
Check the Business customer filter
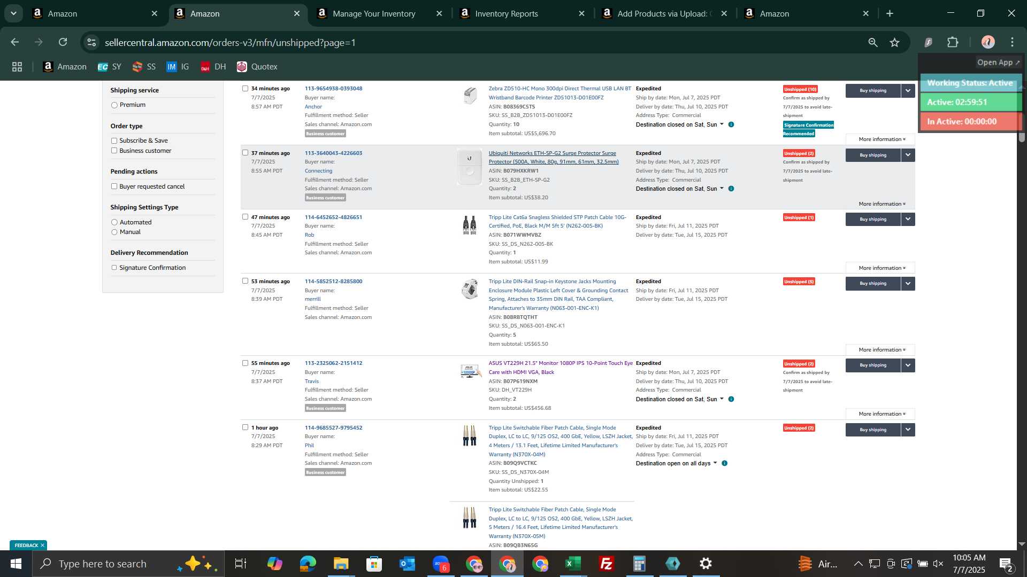point(114,151)
